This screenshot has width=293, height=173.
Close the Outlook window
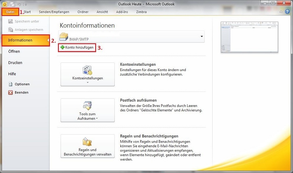pos(284,3)
